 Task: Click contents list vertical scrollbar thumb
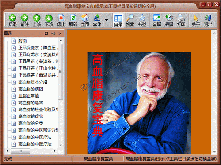(x=61, y=72)
